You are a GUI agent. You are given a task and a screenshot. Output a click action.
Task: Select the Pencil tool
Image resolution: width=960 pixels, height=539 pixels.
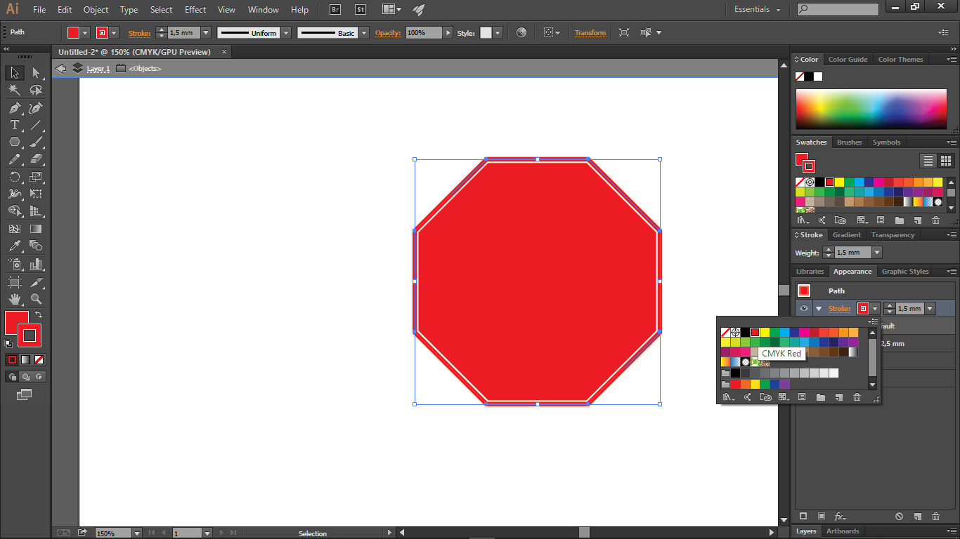pos(14,159)
